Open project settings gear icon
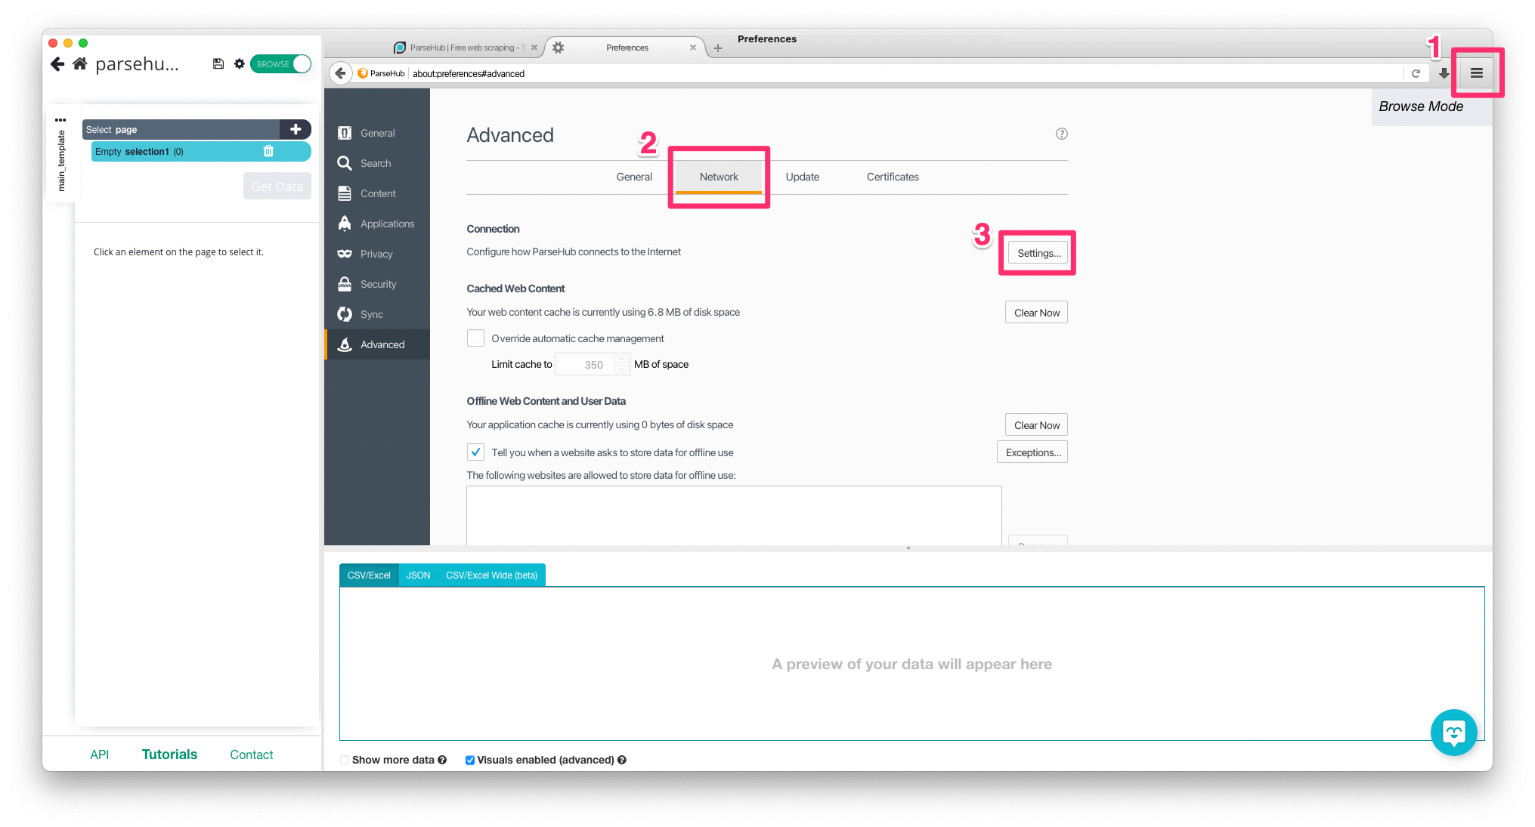Screen dimensions: 1535x827 (x=240, y=64)
